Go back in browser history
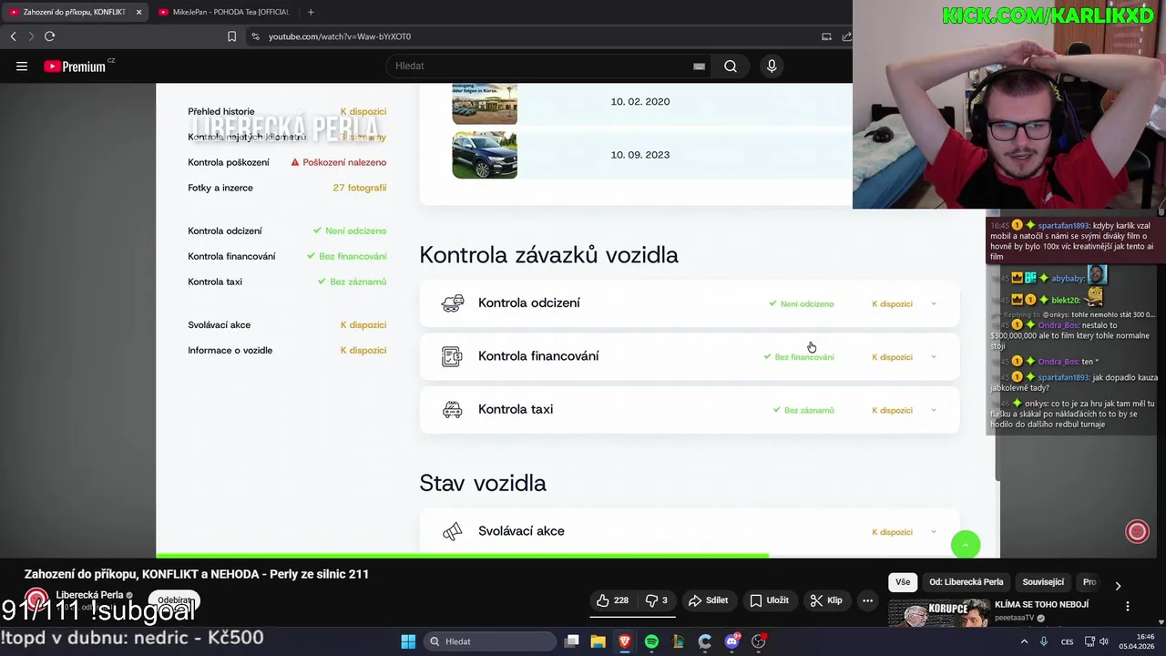The image size is (1166, 656). [x=13, y=36]
